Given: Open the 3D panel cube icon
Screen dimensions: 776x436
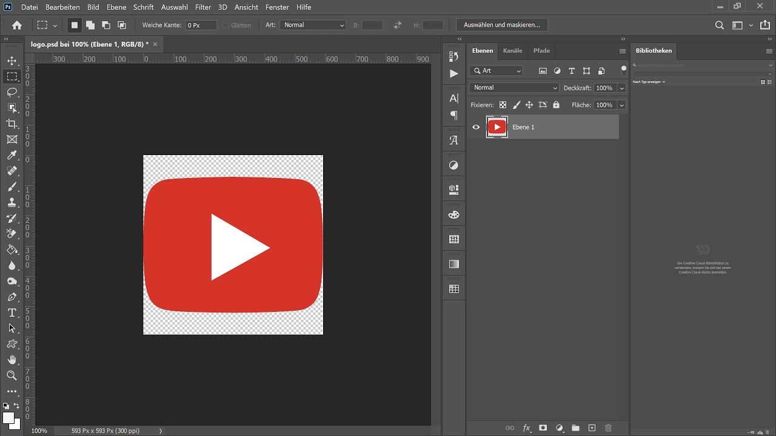Looking at the screenshot, I should click(x=454, y=190).
